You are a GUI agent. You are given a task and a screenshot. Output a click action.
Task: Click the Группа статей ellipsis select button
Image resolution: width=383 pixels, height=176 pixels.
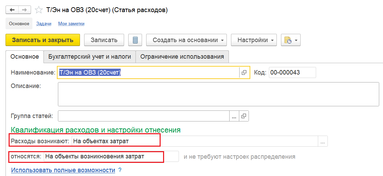tap(234, 116)
